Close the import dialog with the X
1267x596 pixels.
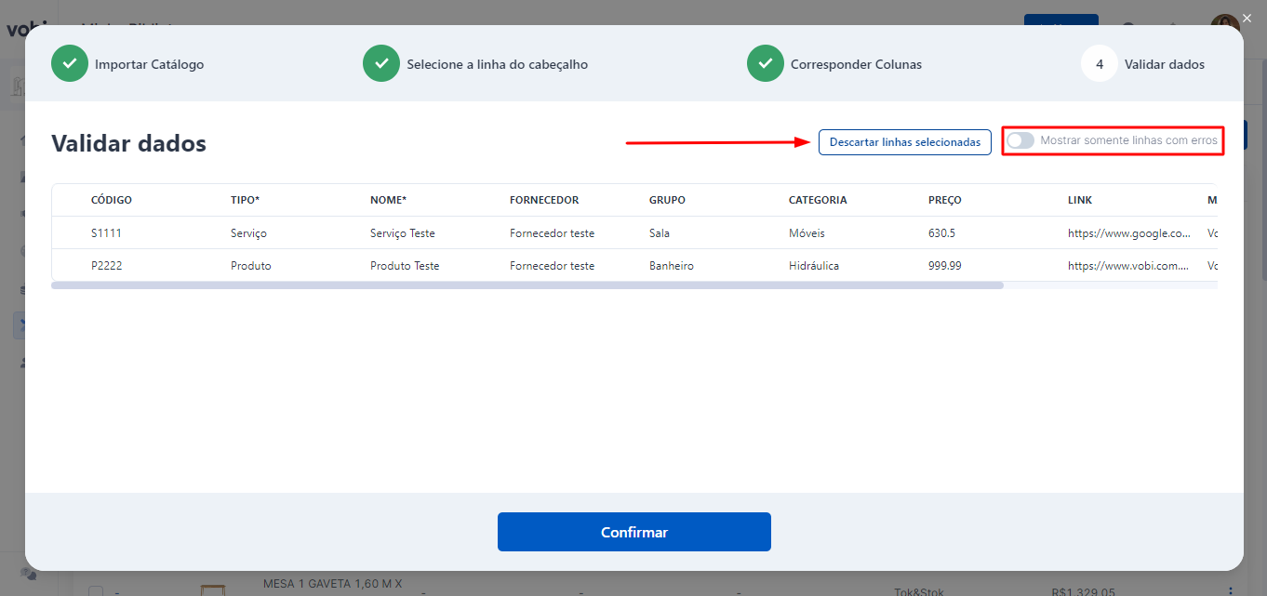tap(1247, 18)
